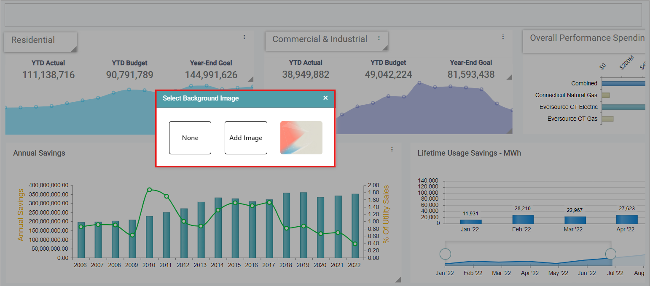650x286 pixels.
Task: Click the Combined bar in Overall Performance chart
Action: (623, 83)
